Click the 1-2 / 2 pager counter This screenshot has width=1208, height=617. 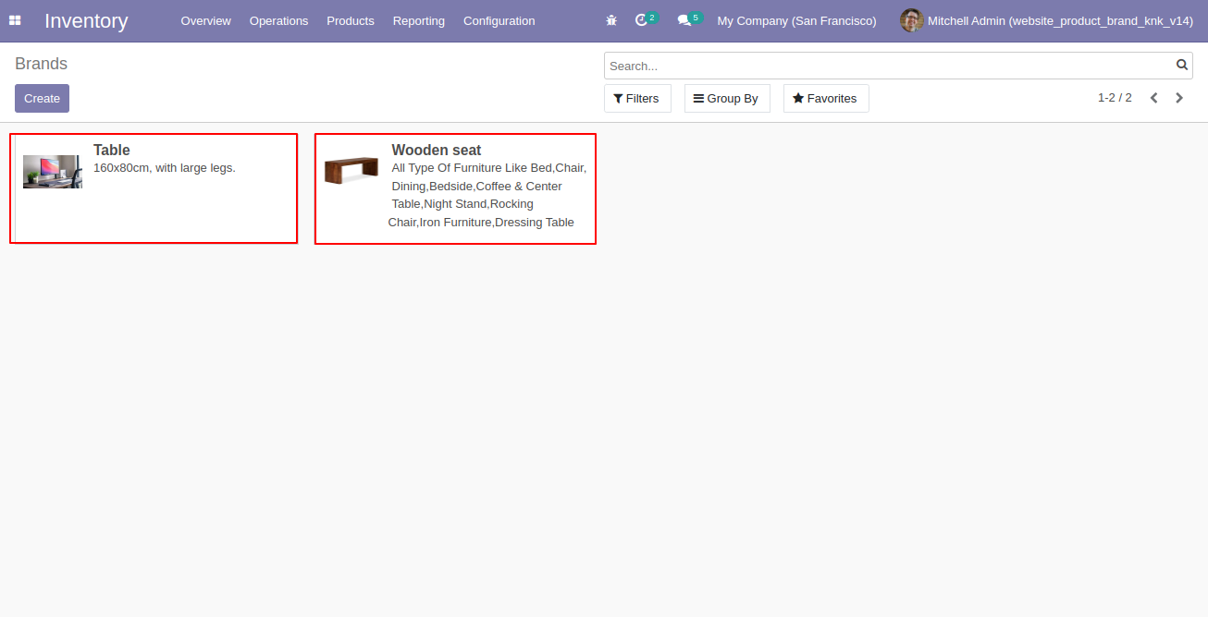pos(1115,98)
